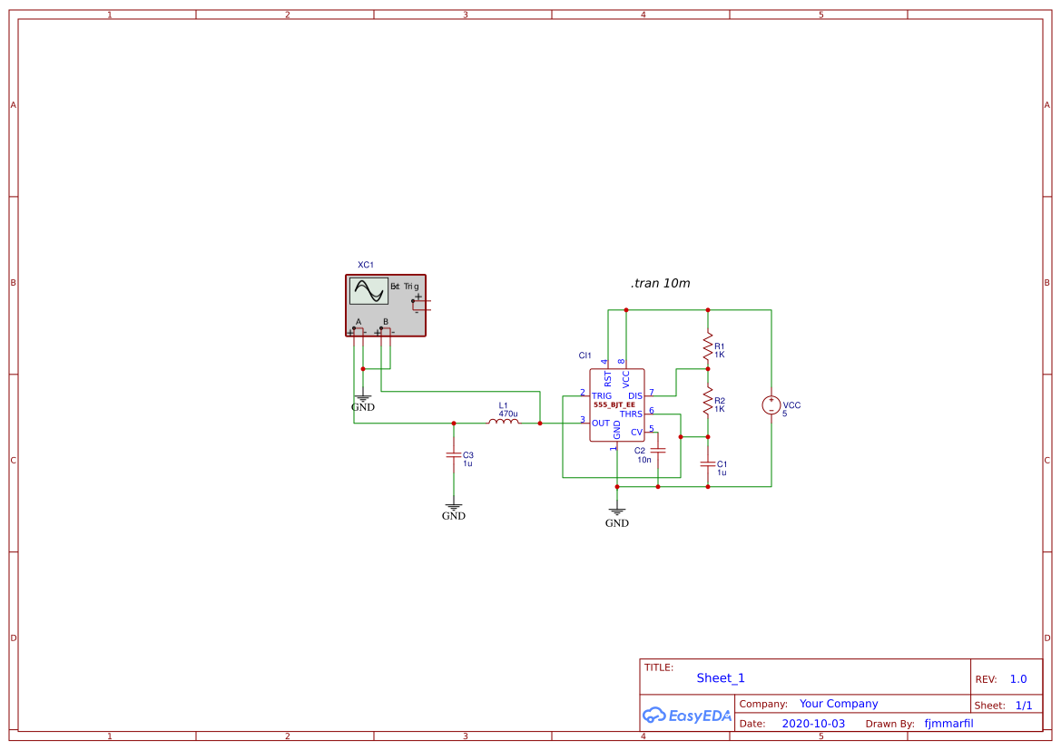The height and width of the screenshot is (750, 1061).
Task: Select capacitor C3 1u
Action: click(454, 455)
